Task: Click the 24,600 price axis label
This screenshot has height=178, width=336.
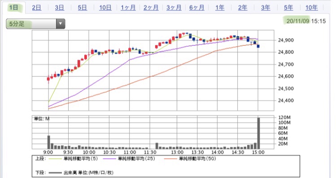Action: point(286,76)
